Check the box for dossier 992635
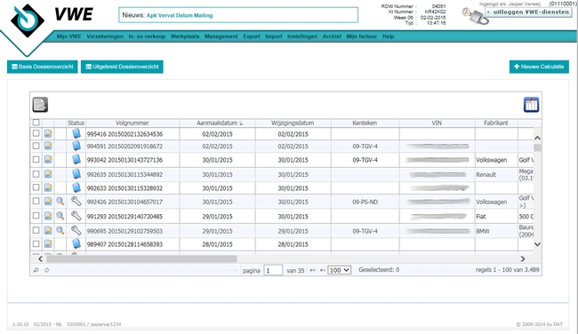Image resolution: width=578 pixels, height=334 pixels. pos(36,174)
